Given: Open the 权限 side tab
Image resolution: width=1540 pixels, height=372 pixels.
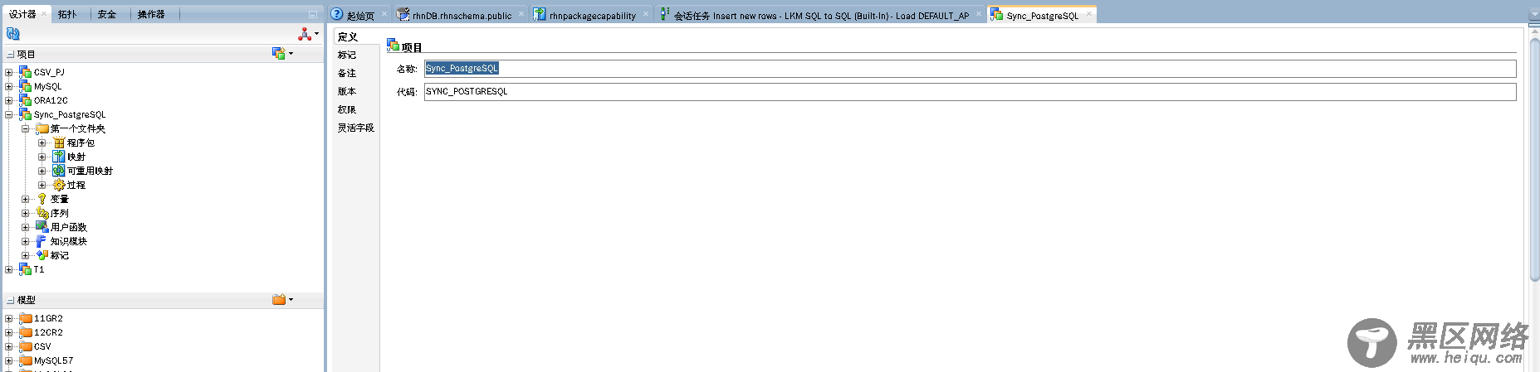Looking at the screenshot, I should (x=347, y=109).
